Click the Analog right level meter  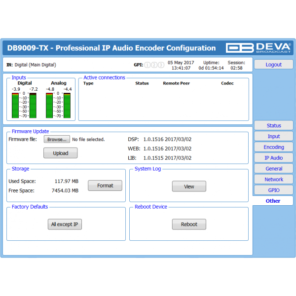click(x=67, y=106)
